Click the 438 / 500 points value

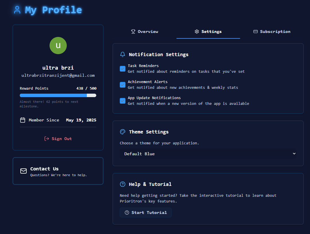pos(87,88)
